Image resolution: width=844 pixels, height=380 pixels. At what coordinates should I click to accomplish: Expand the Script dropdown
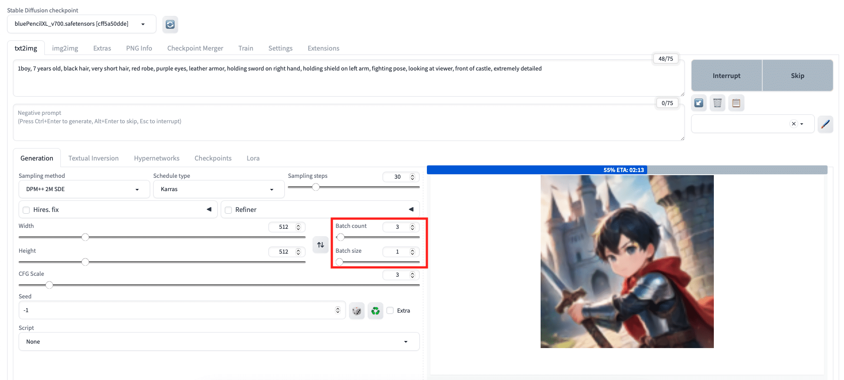pos(219,342)
